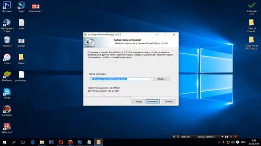
Task: Open the Recycle Bin icon
Action: pyautogui.click(x=7, y=42)
